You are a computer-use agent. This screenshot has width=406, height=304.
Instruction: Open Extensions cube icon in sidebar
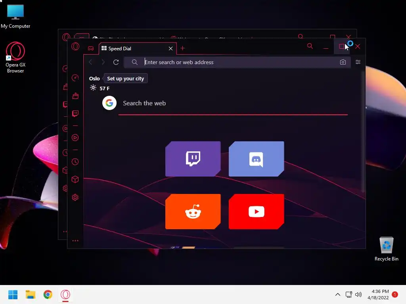[x=75, y=179]
